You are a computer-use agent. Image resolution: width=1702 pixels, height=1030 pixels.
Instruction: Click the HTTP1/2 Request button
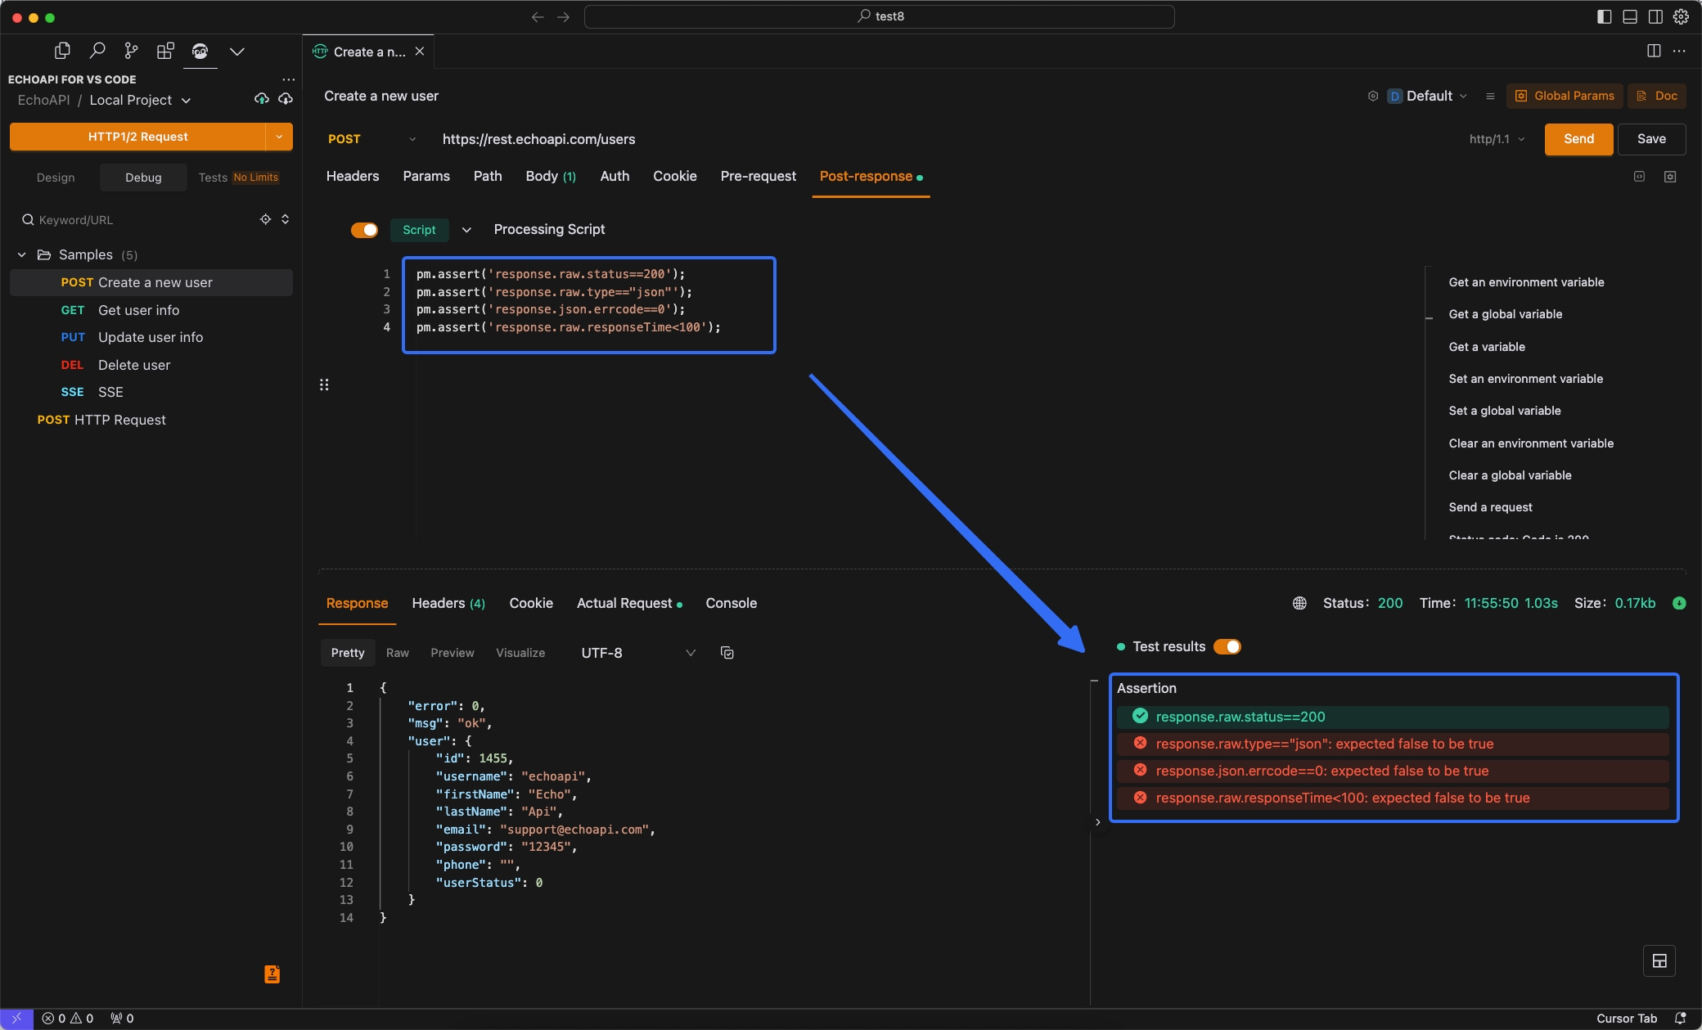tap(137, 137)
